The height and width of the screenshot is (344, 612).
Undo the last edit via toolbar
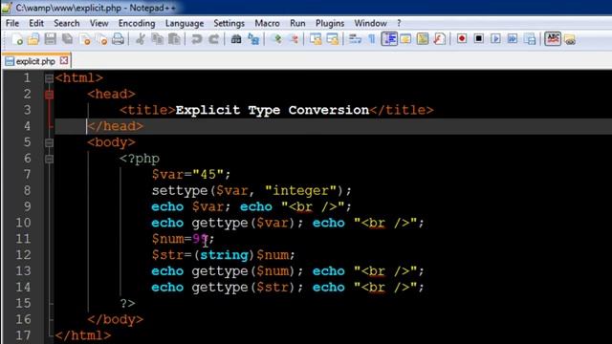196,39
